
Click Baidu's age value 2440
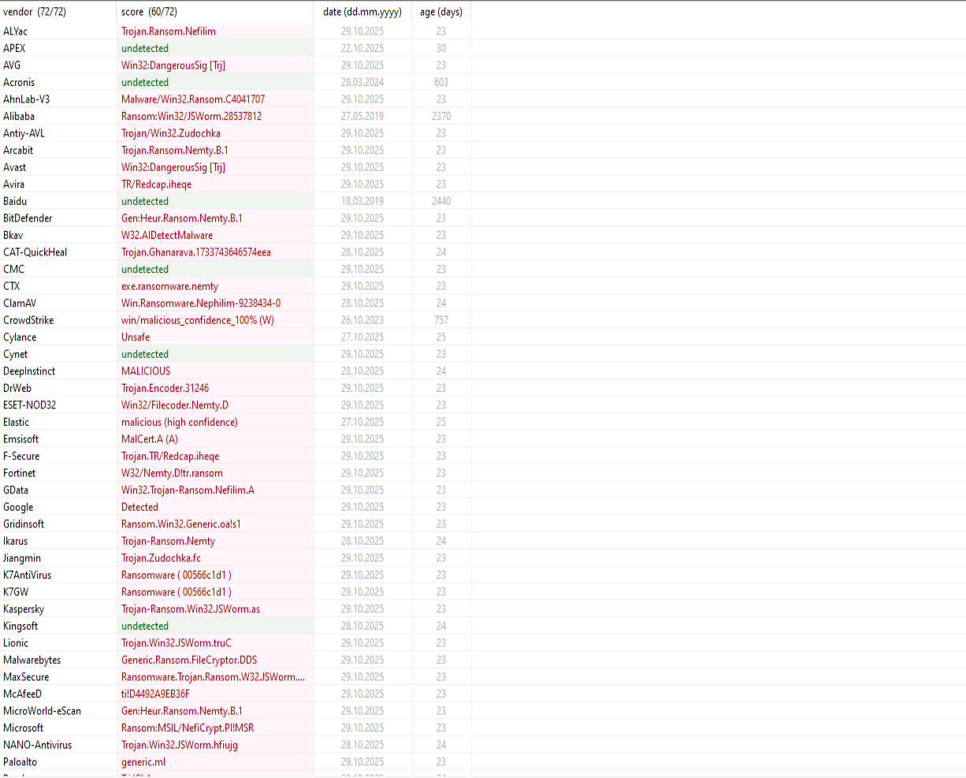pos(440,202)
